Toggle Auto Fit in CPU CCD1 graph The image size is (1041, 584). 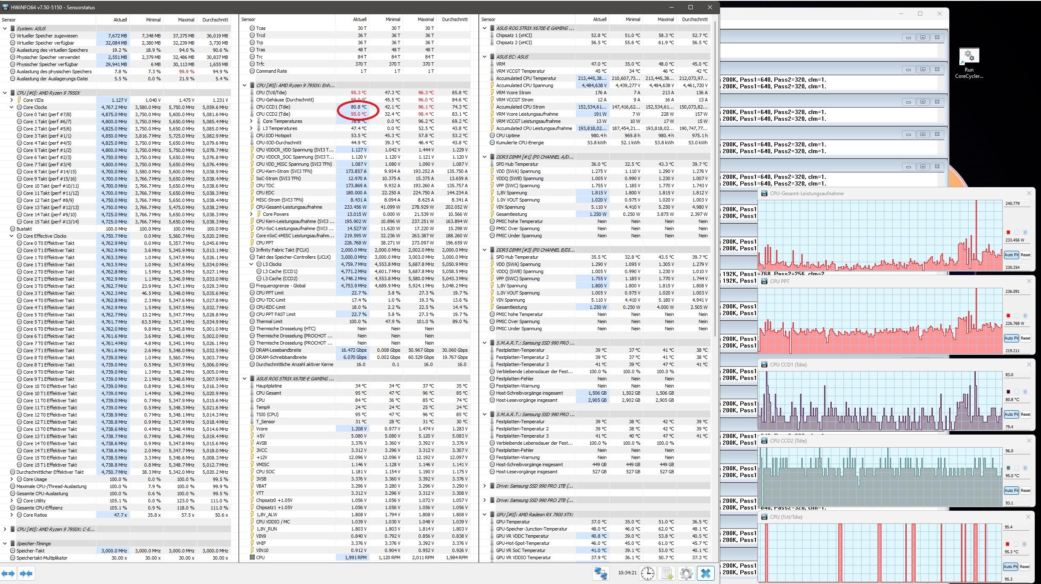point(1011,414)
